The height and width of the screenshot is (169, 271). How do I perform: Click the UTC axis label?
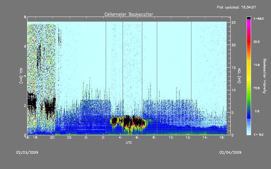click(129, 142)
